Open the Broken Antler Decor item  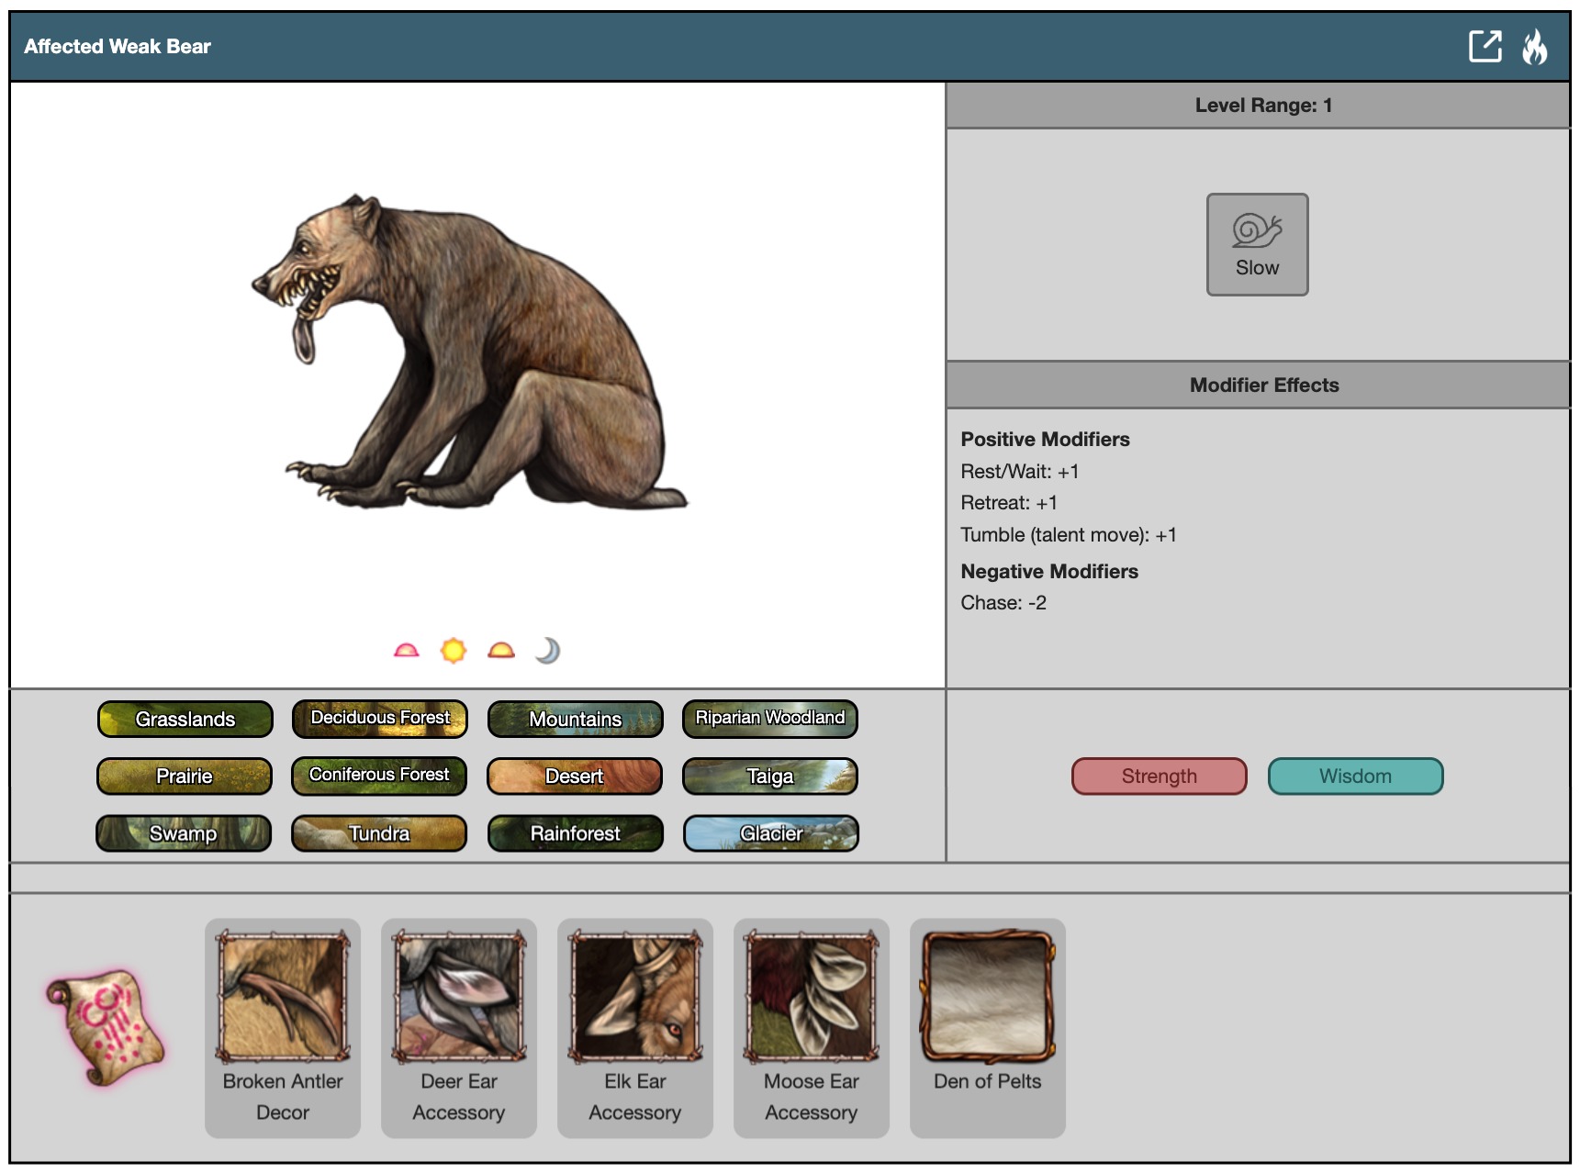tap(283, 1028)
